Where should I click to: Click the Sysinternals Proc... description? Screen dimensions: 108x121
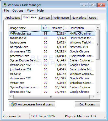tap(82, 56)
